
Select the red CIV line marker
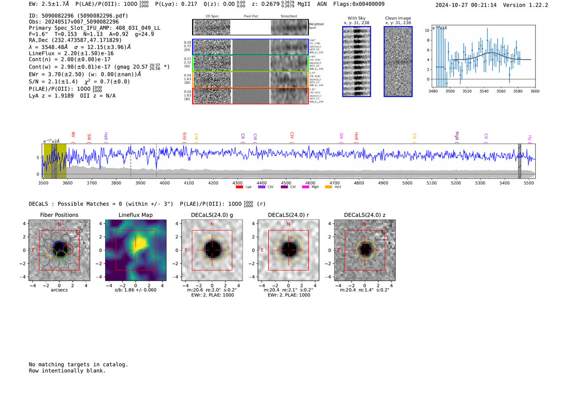(292, 137)
